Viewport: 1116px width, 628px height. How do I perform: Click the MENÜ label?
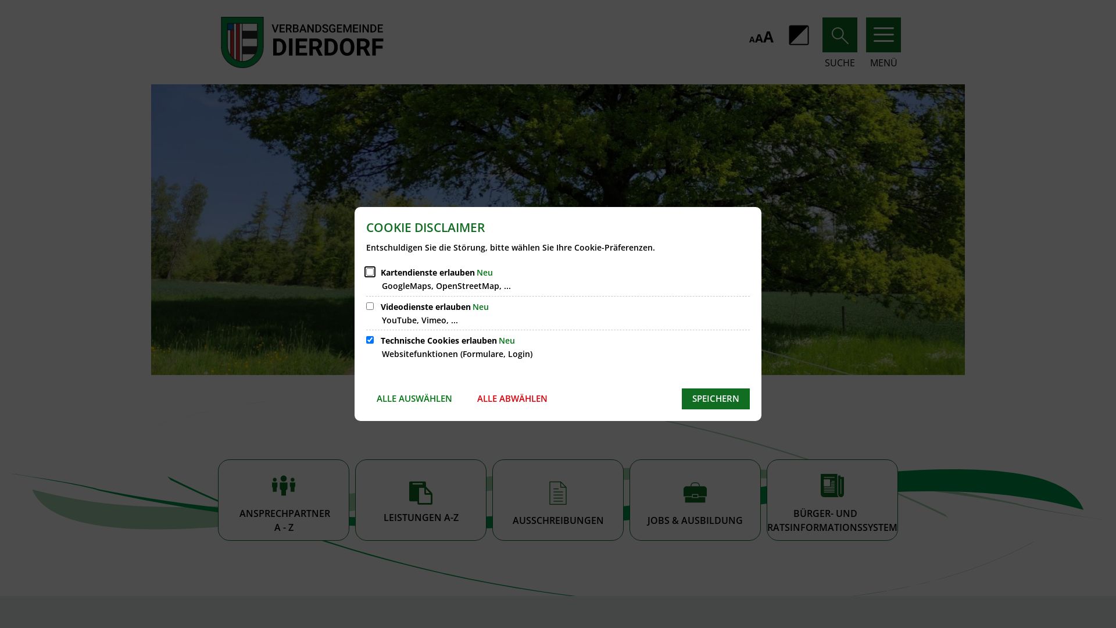[x=883, y=63]
